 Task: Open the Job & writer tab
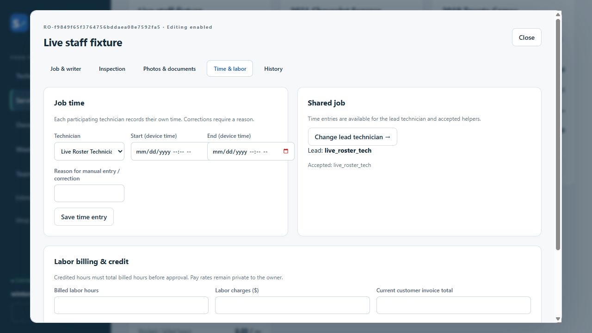click(66, 68)
